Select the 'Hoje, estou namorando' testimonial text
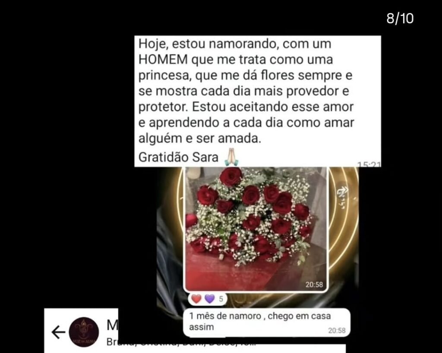Screen dimensions: 442x353 pos(246,91)
